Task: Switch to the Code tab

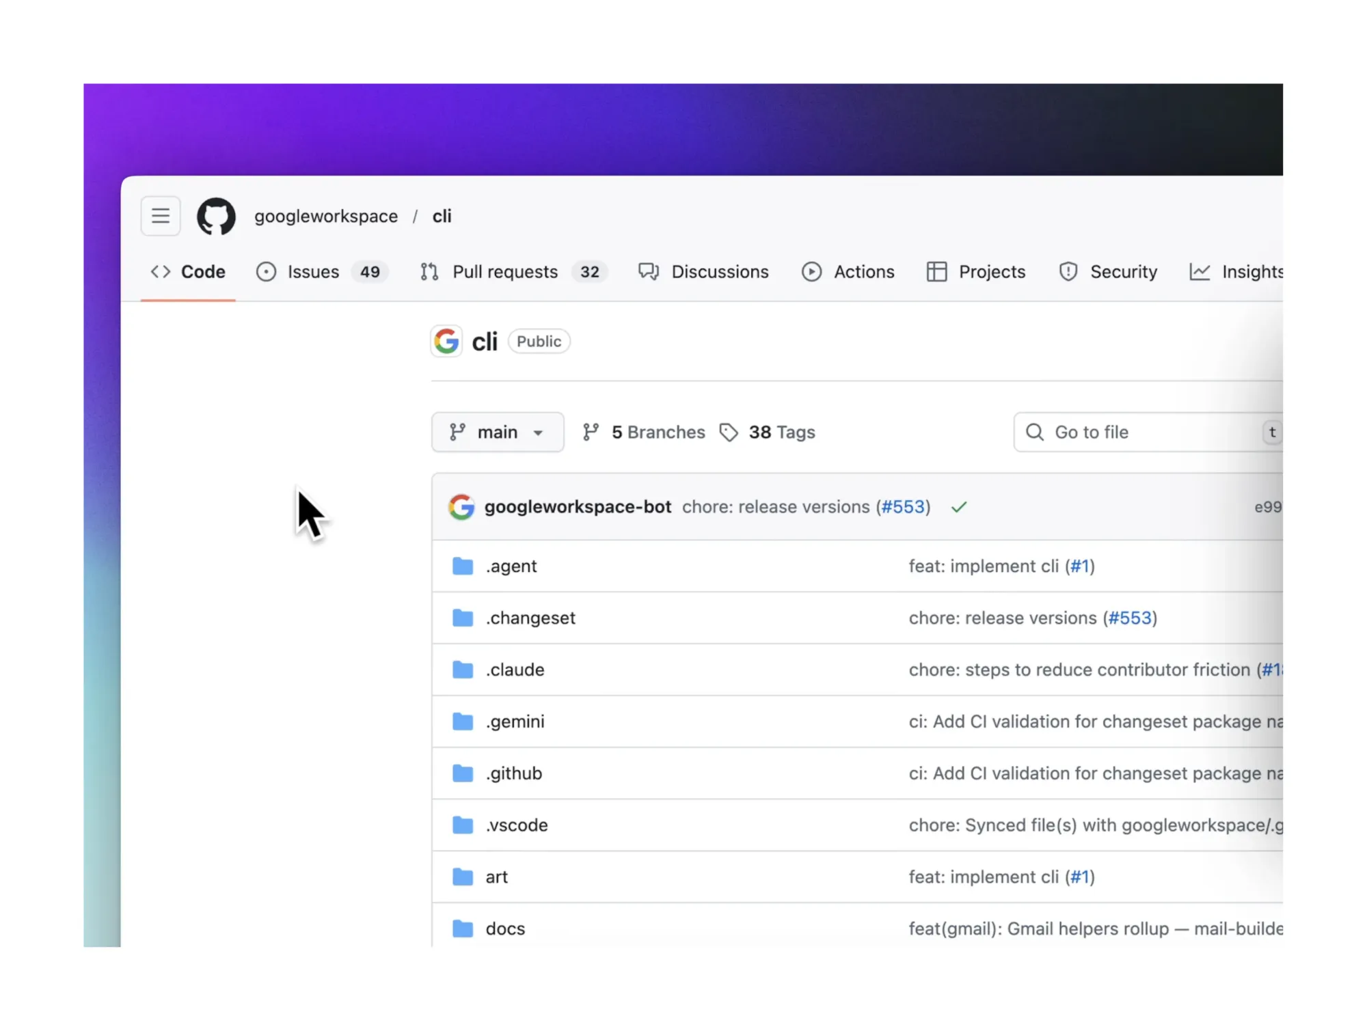Action: click(188, 272)
